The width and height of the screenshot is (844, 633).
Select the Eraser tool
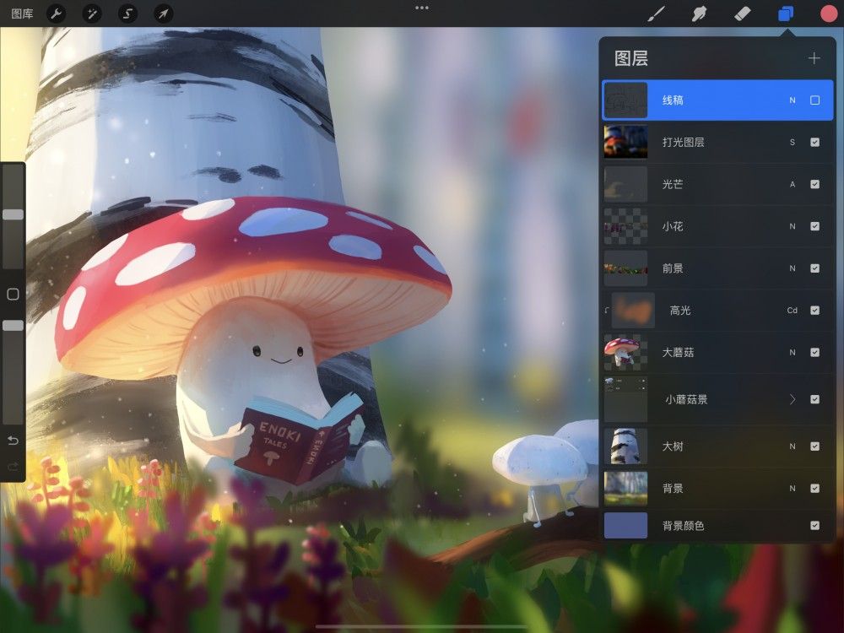tap(742, 13)
